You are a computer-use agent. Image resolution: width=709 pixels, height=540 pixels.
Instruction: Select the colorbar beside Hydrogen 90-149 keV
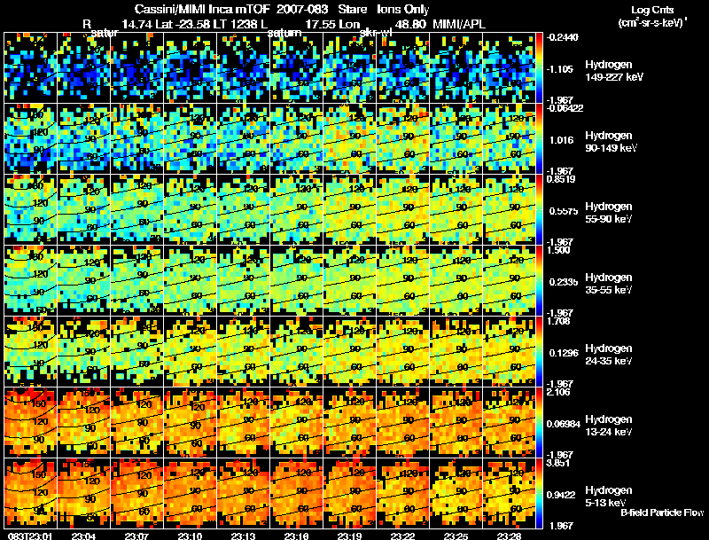(540, 138)
